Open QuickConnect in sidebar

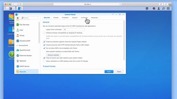coord(27,50)
